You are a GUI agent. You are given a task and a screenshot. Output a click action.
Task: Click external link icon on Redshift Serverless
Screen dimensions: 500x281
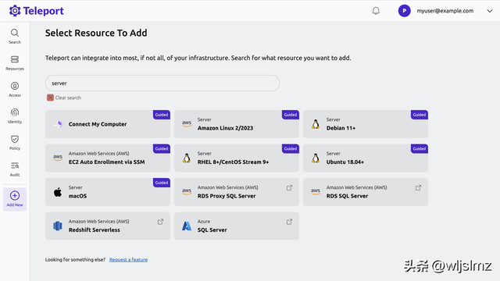tap(160, 222)
